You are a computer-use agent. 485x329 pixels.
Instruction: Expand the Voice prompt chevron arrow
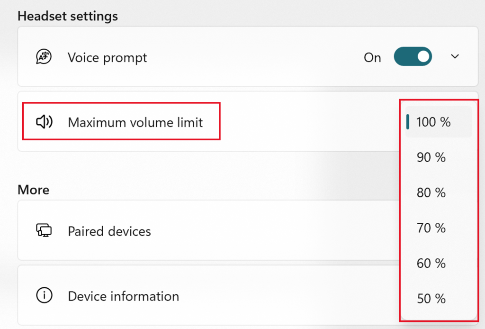click(455, 57)
